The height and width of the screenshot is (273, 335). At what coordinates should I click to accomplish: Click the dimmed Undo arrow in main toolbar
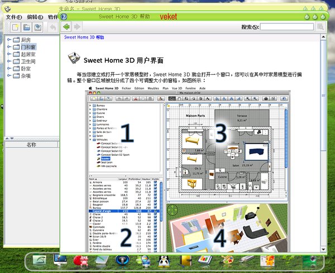[53, 27]
